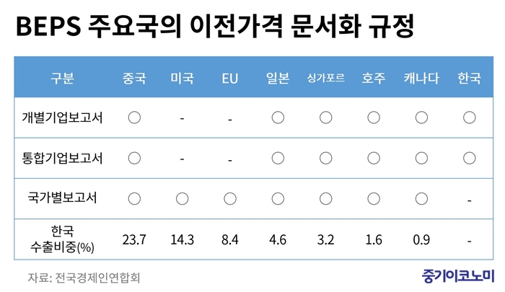This screenshot has height=292, width=505.
Task: Select the 싱가포르 column header
Action: [326, 78]
